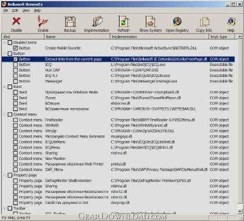Select the msmsgs.exe implementation path

click(x=144, y=81)
